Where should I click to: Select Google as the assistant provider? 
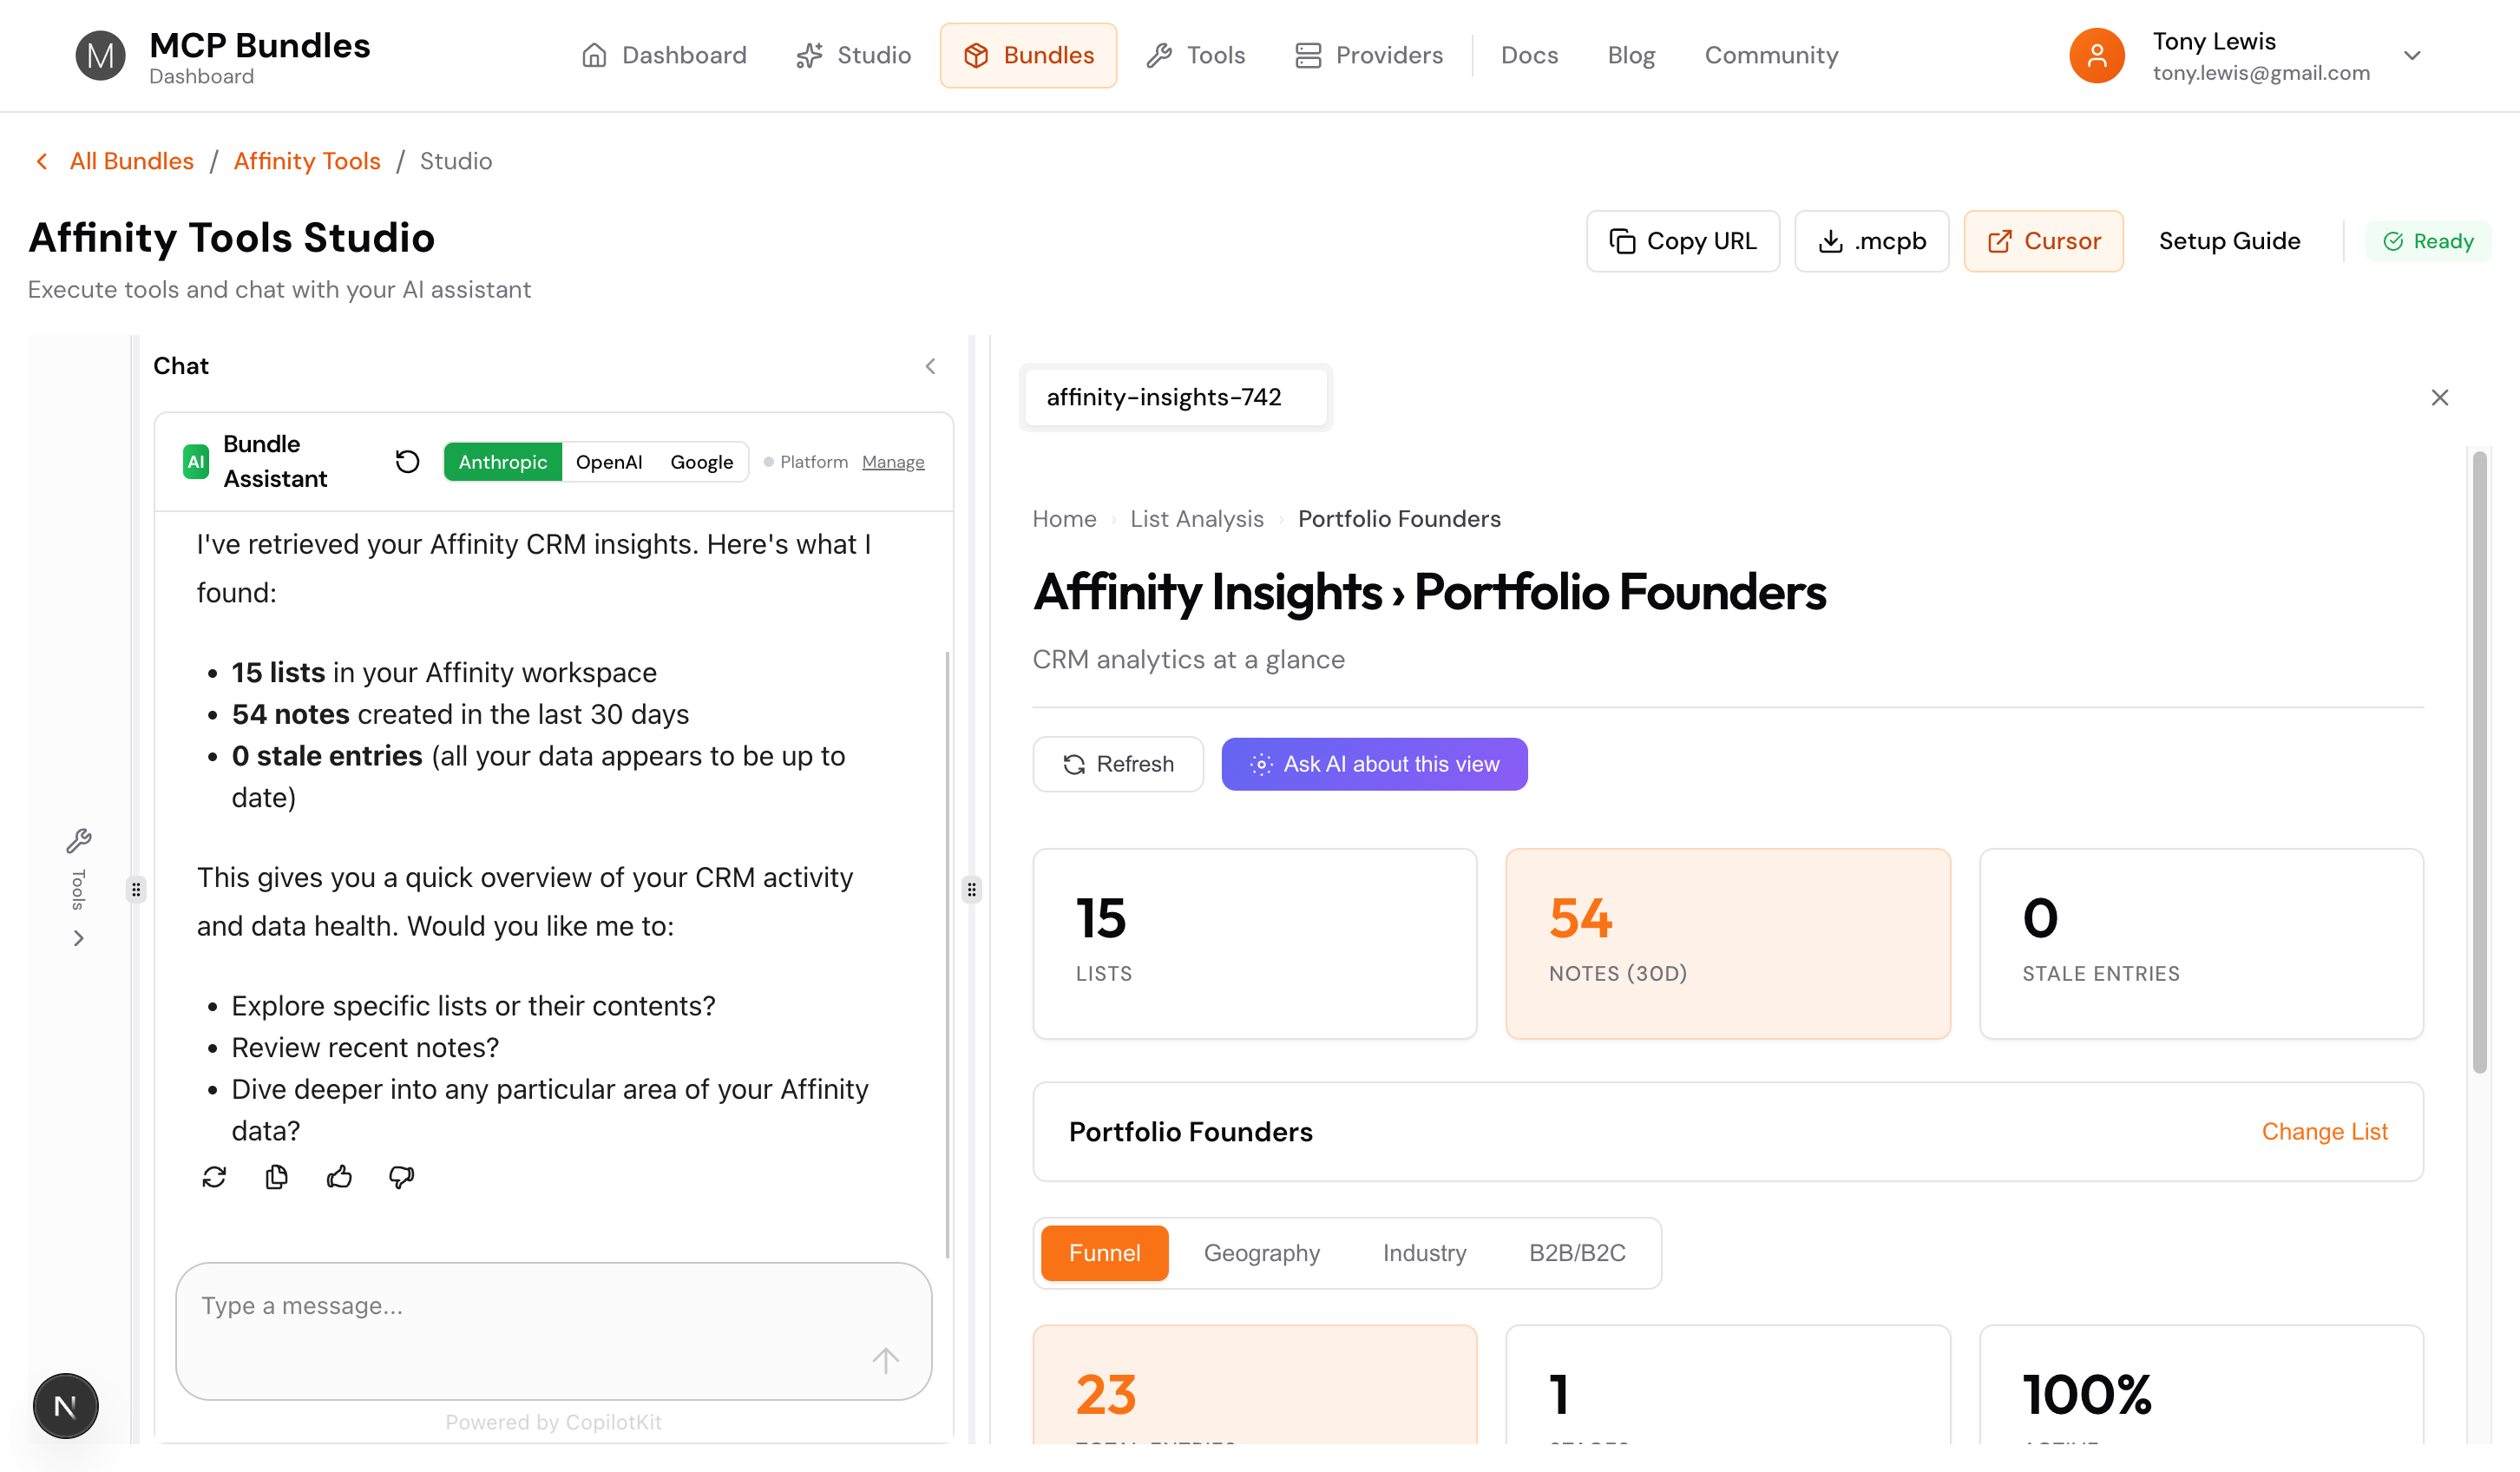701,461
